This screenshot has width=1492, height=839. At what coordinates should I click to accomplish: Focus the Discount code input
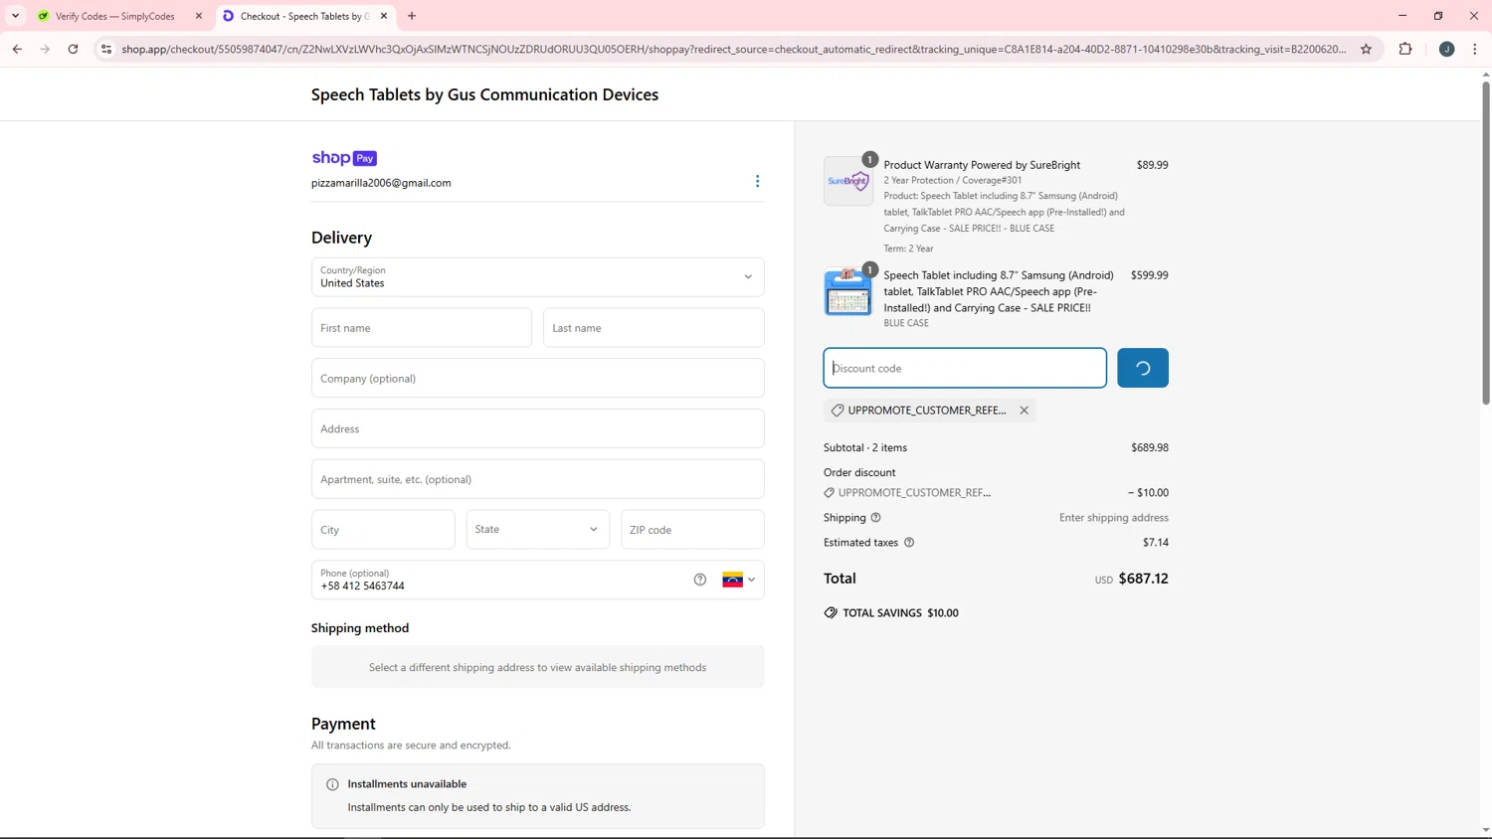pyautogui.click(x=965, y=368)
